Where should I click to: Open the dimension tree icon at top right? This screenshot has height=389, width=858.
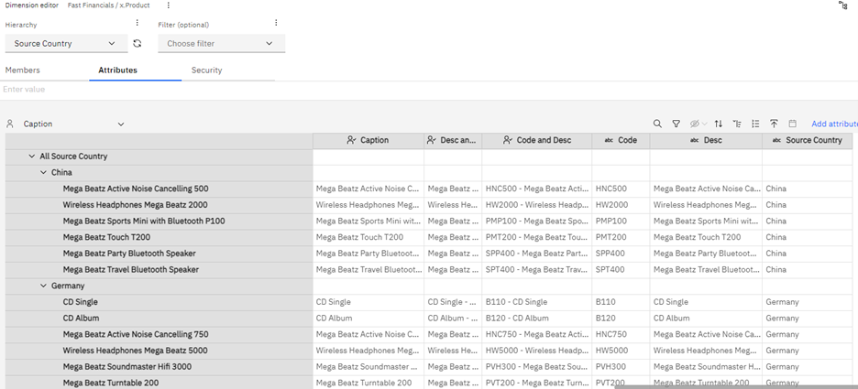click(842, 5)
